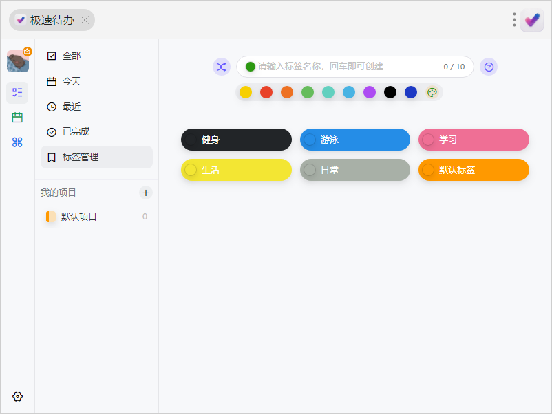Viewport: 552px width, 414px height.
Task: Select the 已完成 menu label
Action: [x=76, y=131]
